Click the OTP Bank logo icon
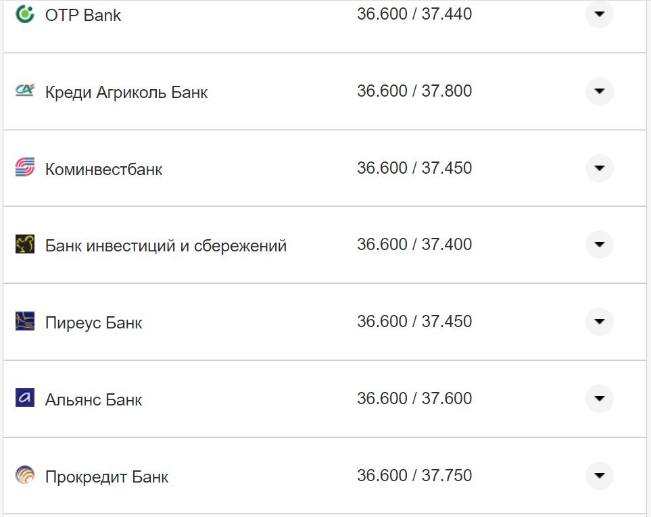Viewport: 651px width, 517px height. (25, 14)
